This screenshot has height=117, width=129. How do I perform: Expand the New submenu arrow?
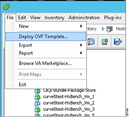pos(81,26)
